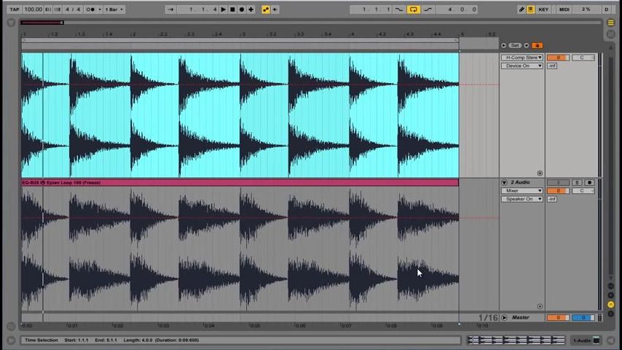
Task: Toggle the KEY map mode
Action: (543, 9)
